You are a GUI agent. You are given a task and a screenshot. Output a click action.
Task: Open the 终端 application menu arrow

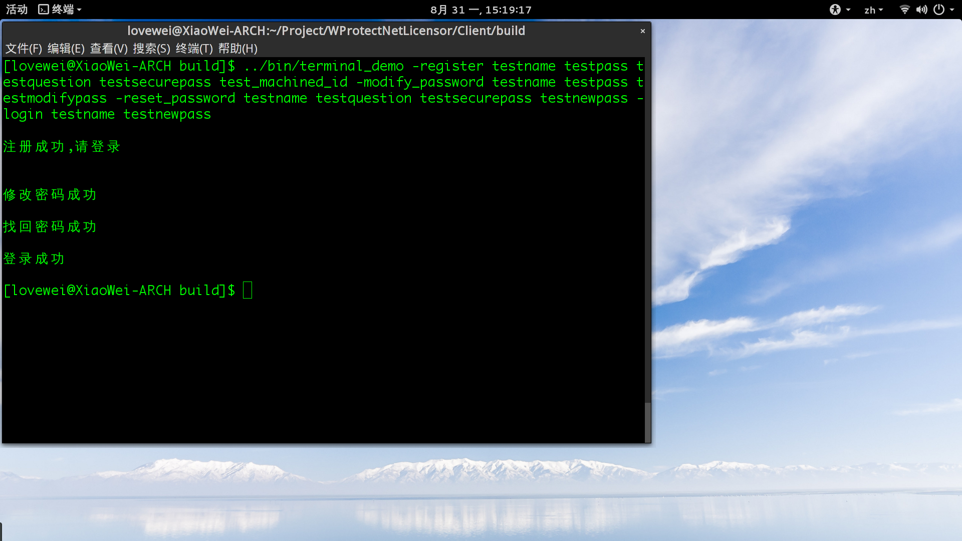point(79,10)
